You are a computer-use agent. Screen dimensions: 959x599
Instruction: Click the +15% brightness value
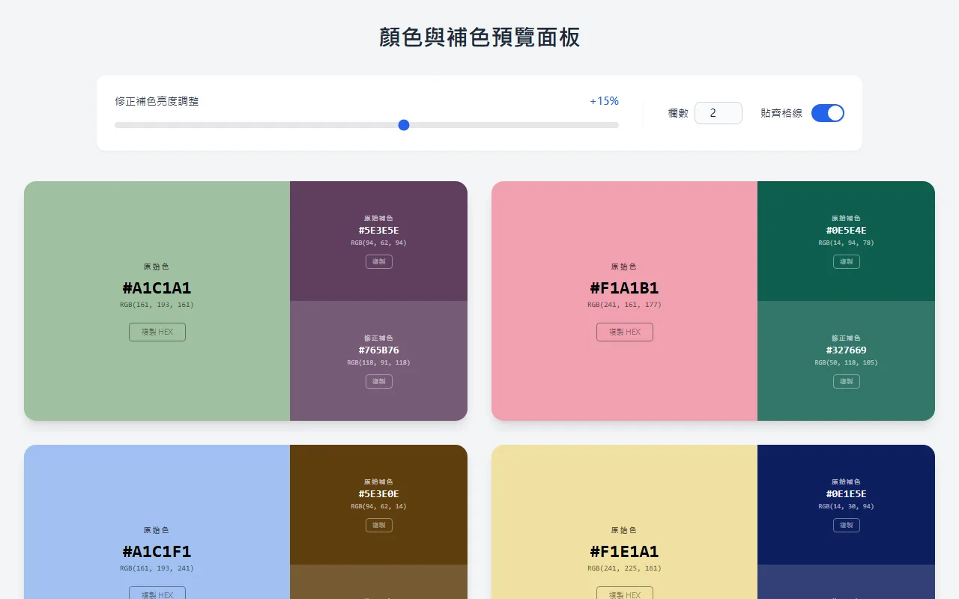coord(604,101)
